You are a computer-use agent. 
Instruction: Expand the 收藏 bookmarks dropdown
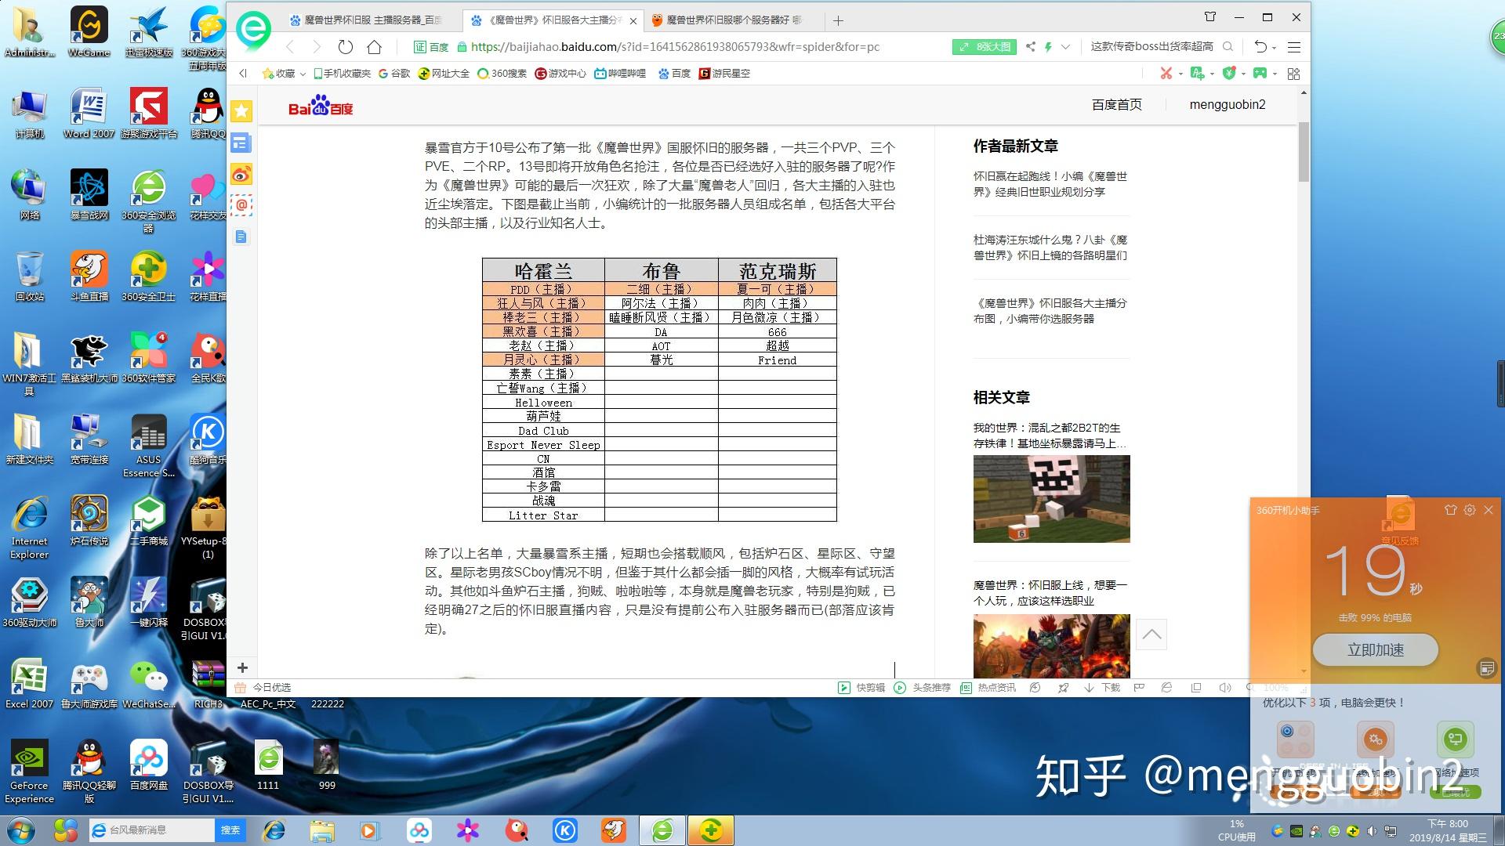coord(302,74)
